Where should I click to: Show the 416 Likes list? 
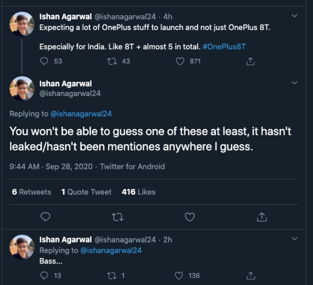tap(139, 192)
